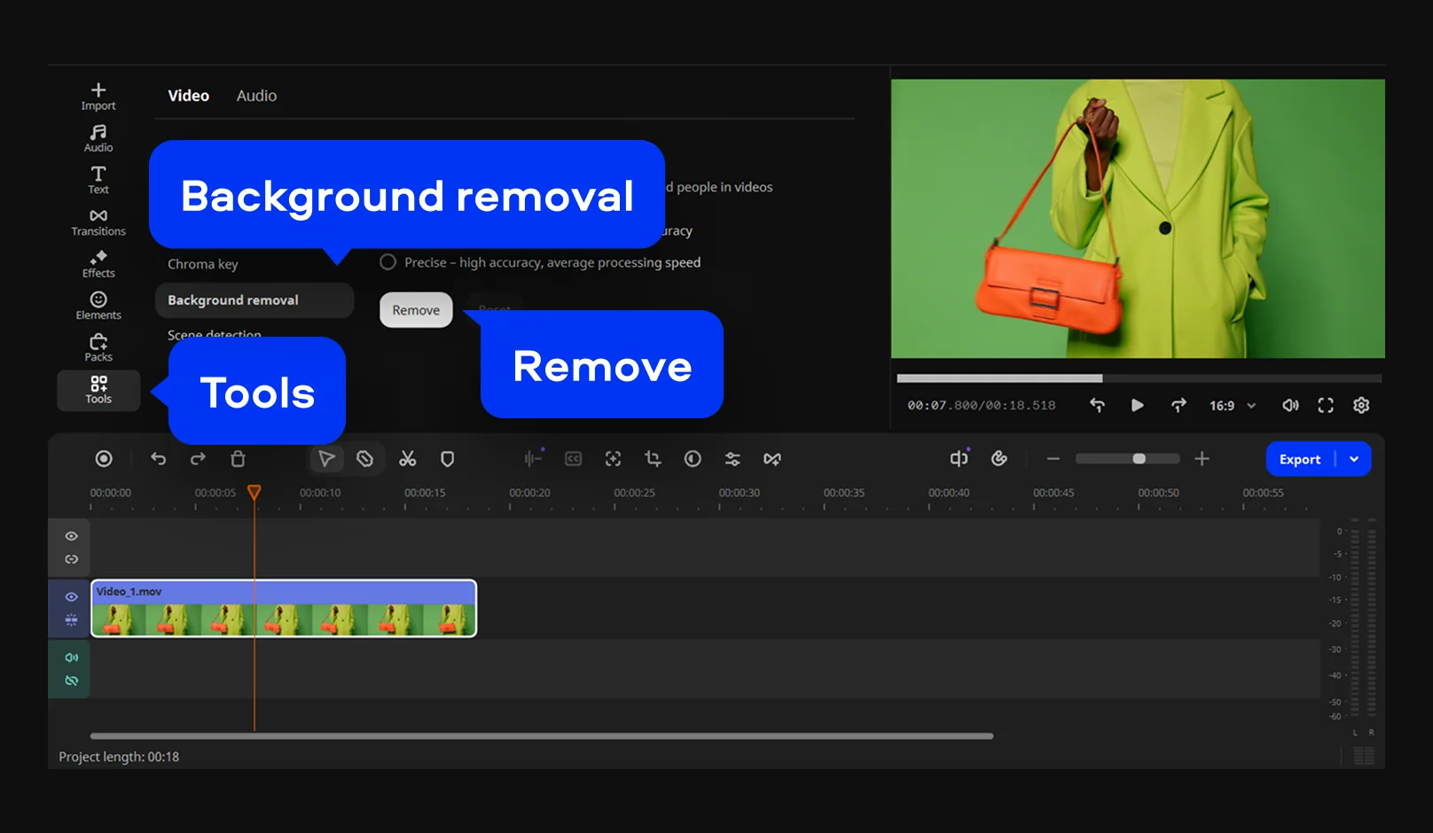Click the undo arrow in the timeline toolbar
1433x833 pixels.
click(158, 459)
